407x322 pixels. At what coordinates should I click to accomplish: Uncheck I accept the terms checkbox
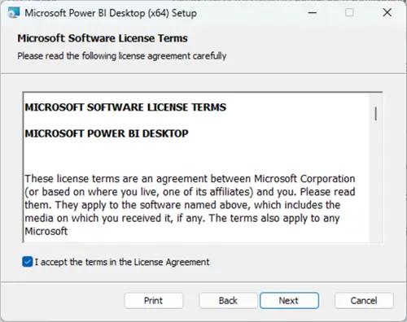coord(28,262)
